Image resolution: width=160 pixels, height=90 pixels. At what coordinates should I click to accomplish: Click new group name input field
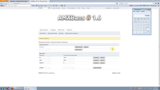(45, 49)
